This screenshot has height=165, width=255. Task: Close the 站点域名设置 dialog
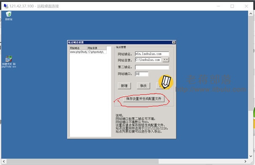pos(174,42)
